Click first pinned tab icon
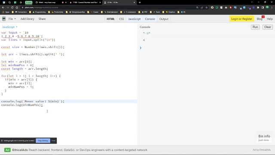275x155 pixels. 4,3
